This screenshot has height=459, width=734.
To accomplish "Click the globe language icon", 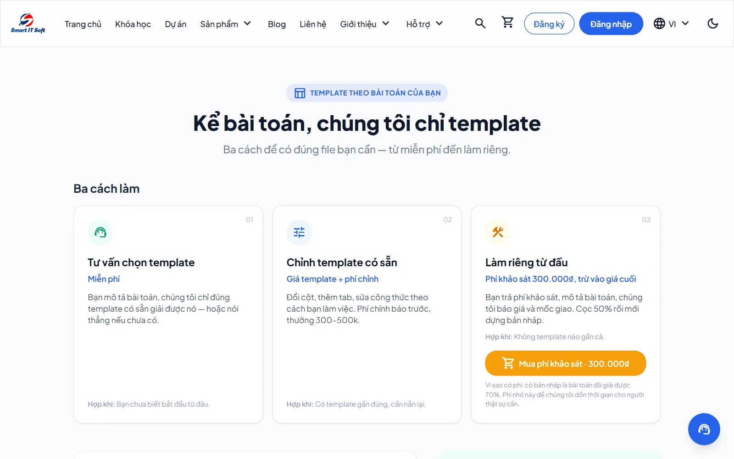I will tap(659, 23).
